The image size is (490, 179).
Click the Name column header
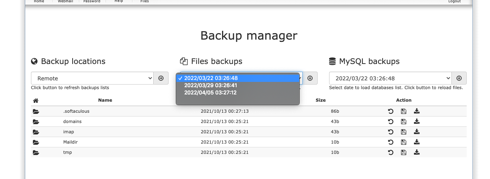[x=105, y=100]
